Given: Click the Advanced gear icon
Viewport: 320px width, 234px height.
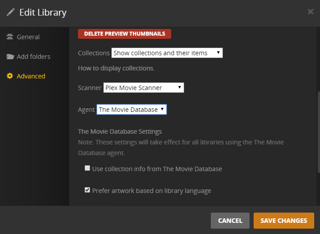Looking at the screenshot, I should [10, 76].
